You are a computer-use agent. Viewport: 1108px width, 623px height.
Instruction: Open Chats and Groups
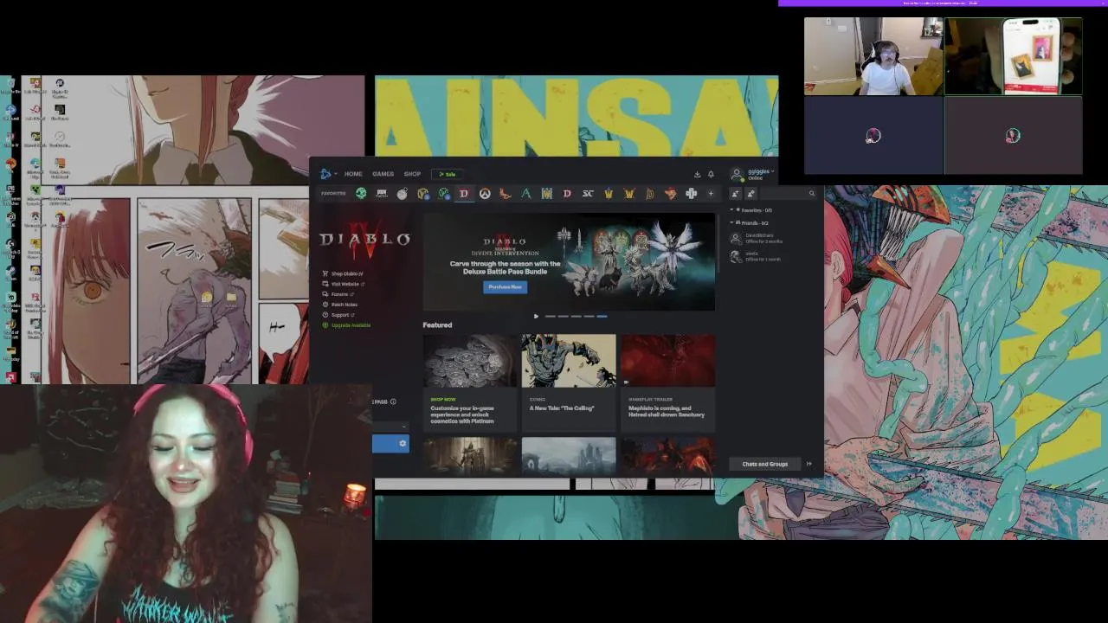pyautogui.click(x=765, y=464)
